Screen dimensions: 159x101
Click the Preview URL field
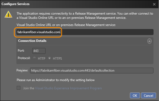(92, 71)
